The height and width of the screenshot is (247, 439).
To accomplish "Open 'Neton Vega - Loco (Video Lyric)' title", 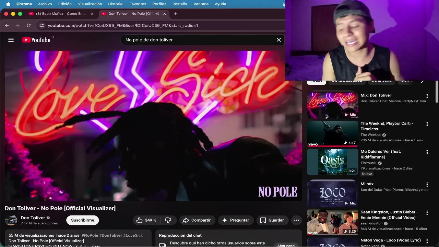I will (x=391, y=240).
